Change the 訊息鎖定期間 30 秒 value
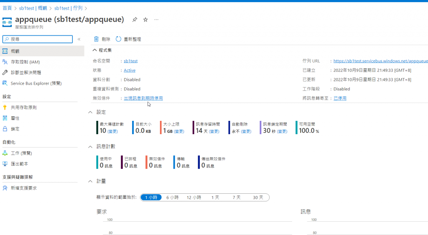The image size is (428, 235). (282, 131)
